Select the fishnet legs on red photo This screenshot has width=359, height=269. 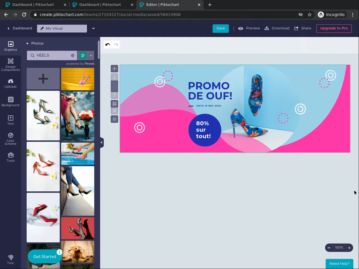point(78,228)
